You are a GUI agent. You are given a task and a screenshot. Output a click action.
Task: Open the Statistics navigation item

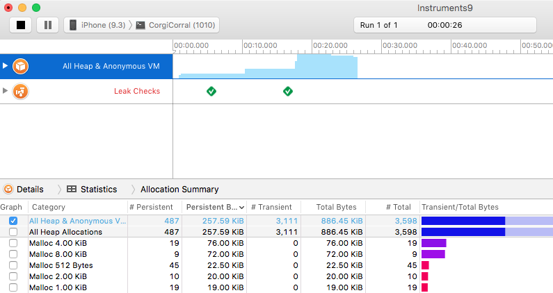click(99, 190)
